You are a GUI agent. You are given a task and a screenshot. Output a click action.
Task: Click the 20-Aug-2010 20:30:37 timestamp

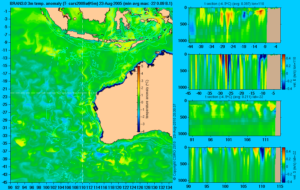point(174,121)
